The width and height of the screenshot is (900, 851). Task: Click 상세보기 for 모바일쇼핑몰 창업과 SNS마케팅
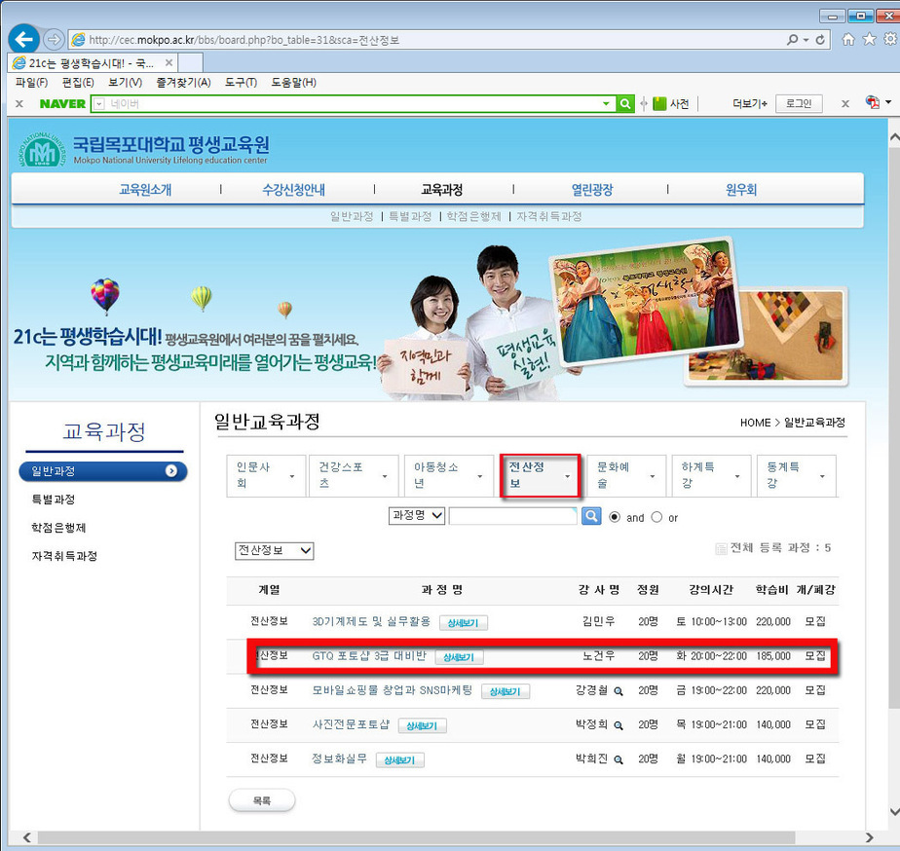(x=506, y=691)
